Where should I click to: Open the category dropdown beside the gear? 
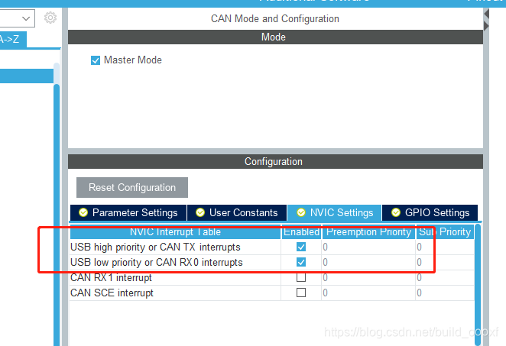point(17,18)
